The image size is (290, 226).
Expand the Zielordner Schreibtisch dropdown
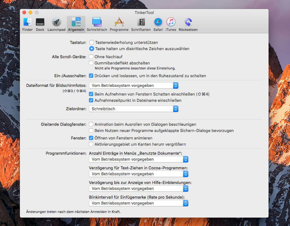coord(134,109)
